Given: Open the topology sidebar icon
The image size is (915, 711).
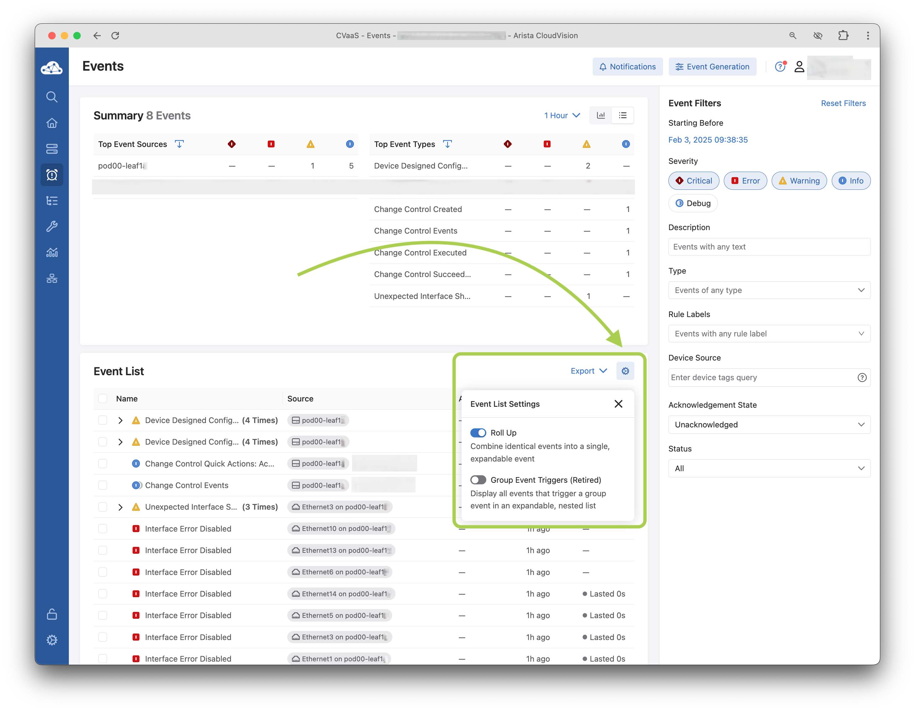Looking at the screenshot, I should tap(52, 278).
